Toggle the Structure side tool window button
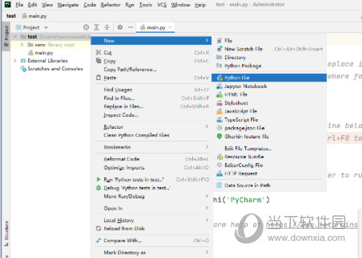 tap(6, 234)
